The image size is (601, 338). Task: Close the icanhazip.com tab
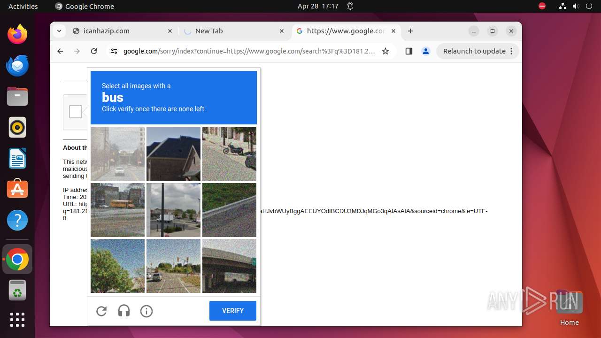coord(170,31)
